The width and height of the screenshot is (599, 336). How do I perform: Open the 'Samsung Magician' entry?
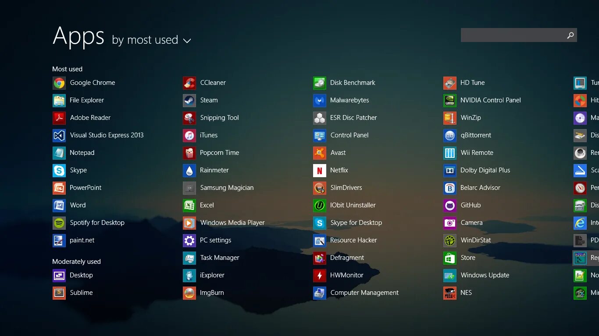pos(218,188)
